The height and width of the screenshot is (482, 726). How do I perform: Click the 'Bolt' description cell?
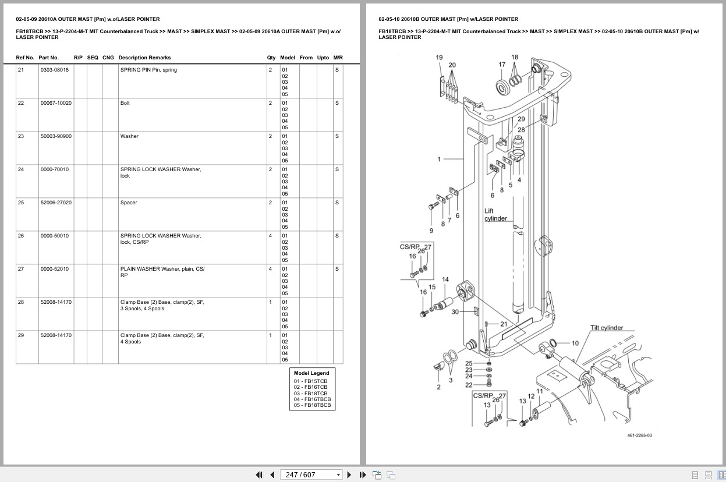[125, 103]
